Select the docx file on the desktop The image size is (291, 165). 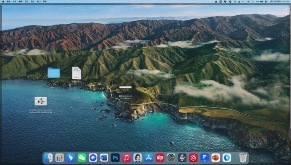pyautogui.click(x=77, y=73)
